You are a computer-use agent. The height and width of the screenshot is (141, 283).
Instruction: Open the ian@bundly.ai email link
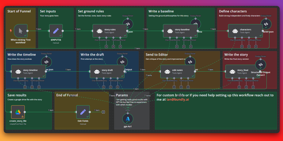tap(178, 99)
